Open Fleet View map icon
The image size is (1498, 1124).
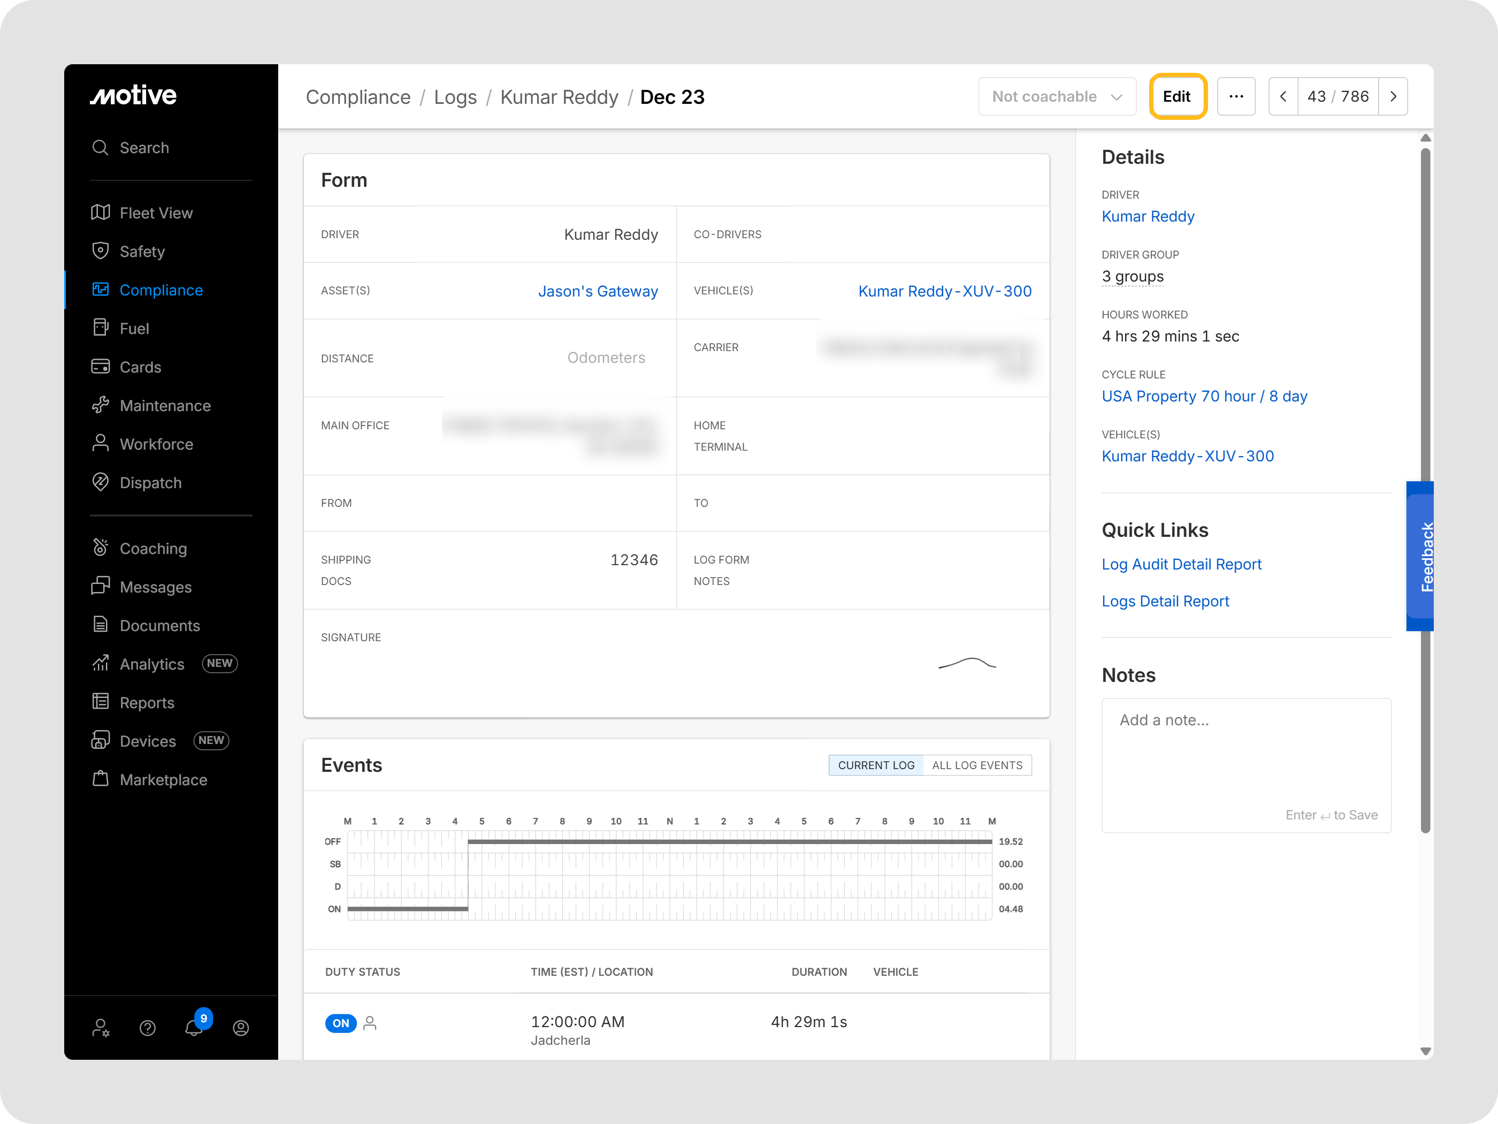click(100, 212)
